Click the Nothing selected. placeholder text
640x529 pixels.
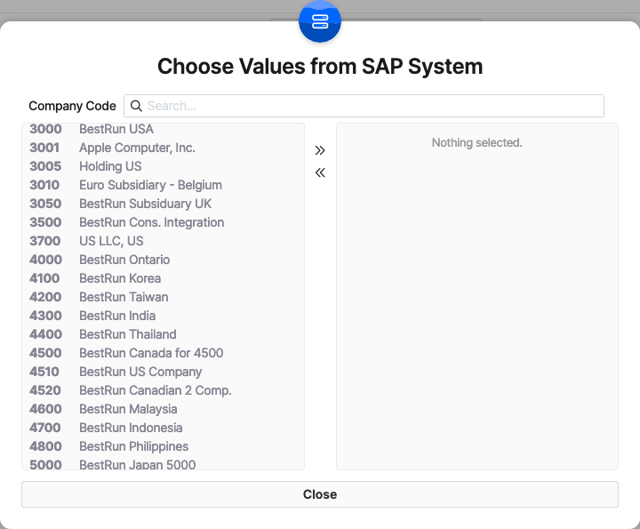[x=477, y=143]
